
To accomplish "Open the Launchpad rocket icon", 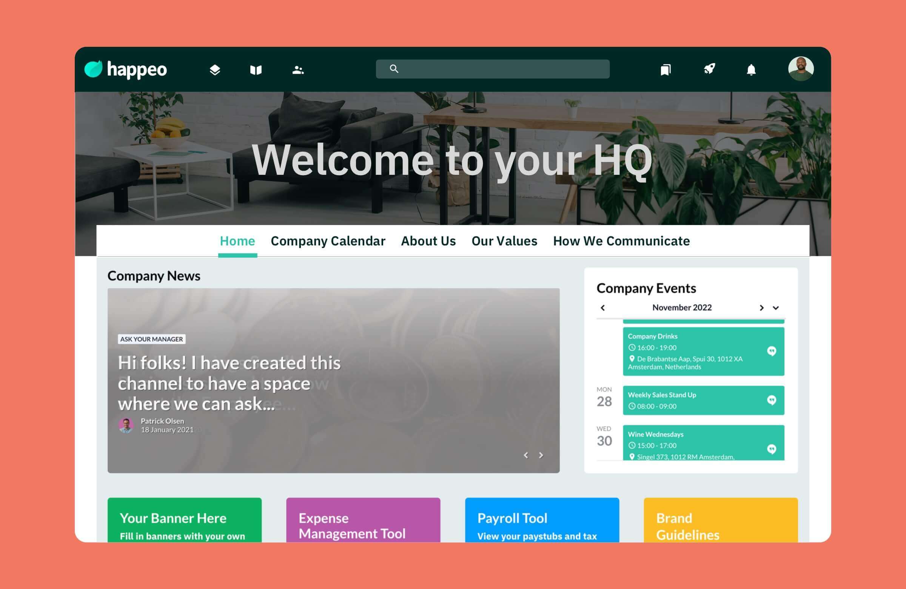I will click(x=710, y=69).
